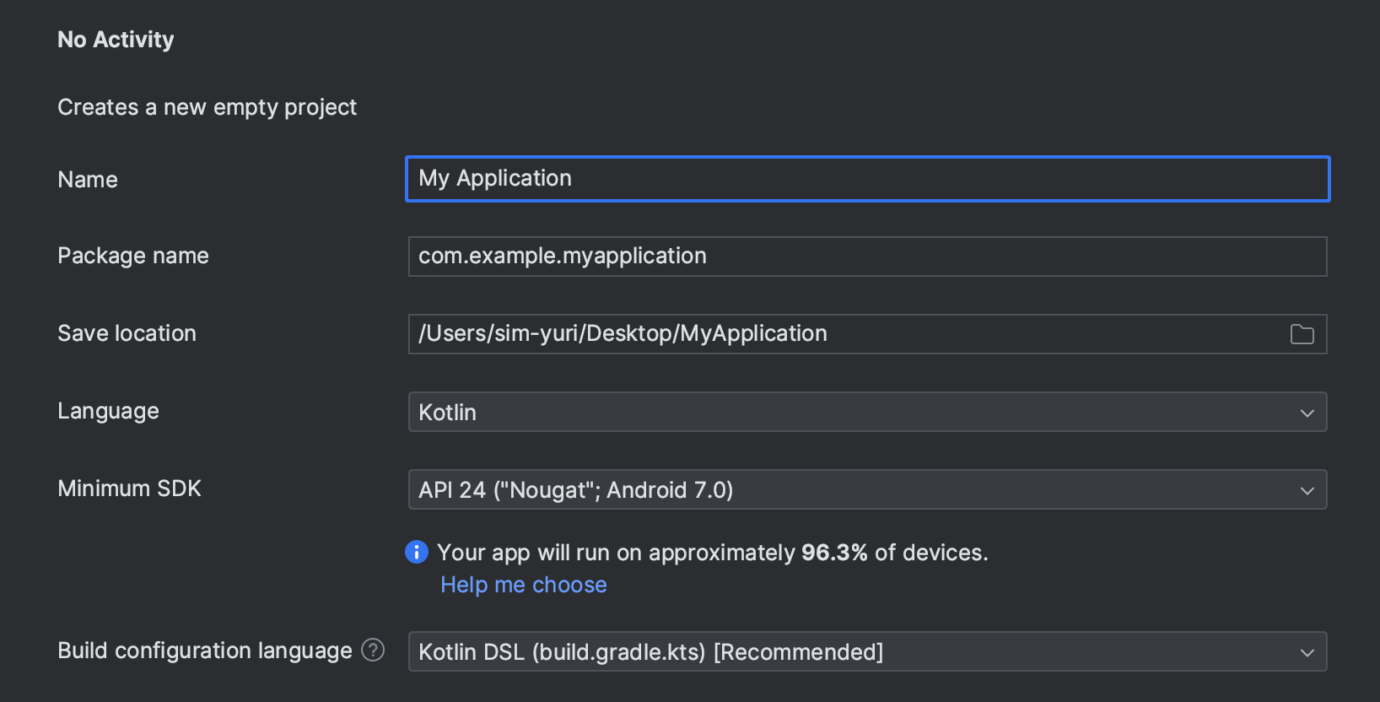Open the Minimum SDK dropdown showing API 24
1380x702 pixels.
point(867,489)
